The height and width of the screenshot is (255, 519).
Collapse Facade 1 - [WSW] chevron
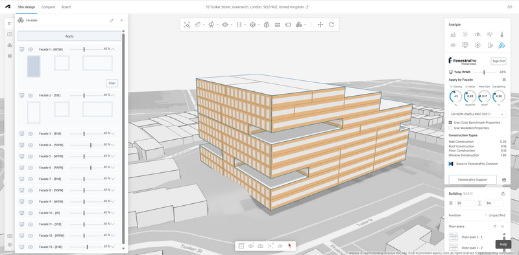(113, 49)
